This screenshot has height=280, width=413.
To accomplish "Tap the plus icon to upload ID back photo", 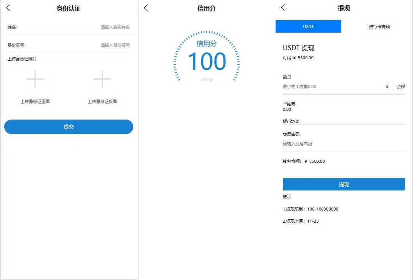I will point(102,79).
